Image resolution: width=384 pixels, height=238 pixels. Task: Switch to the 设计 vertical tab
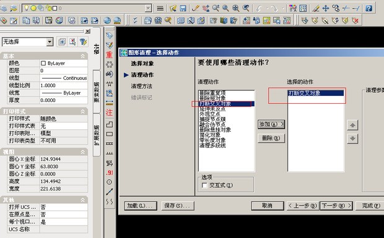click(97, 49)
